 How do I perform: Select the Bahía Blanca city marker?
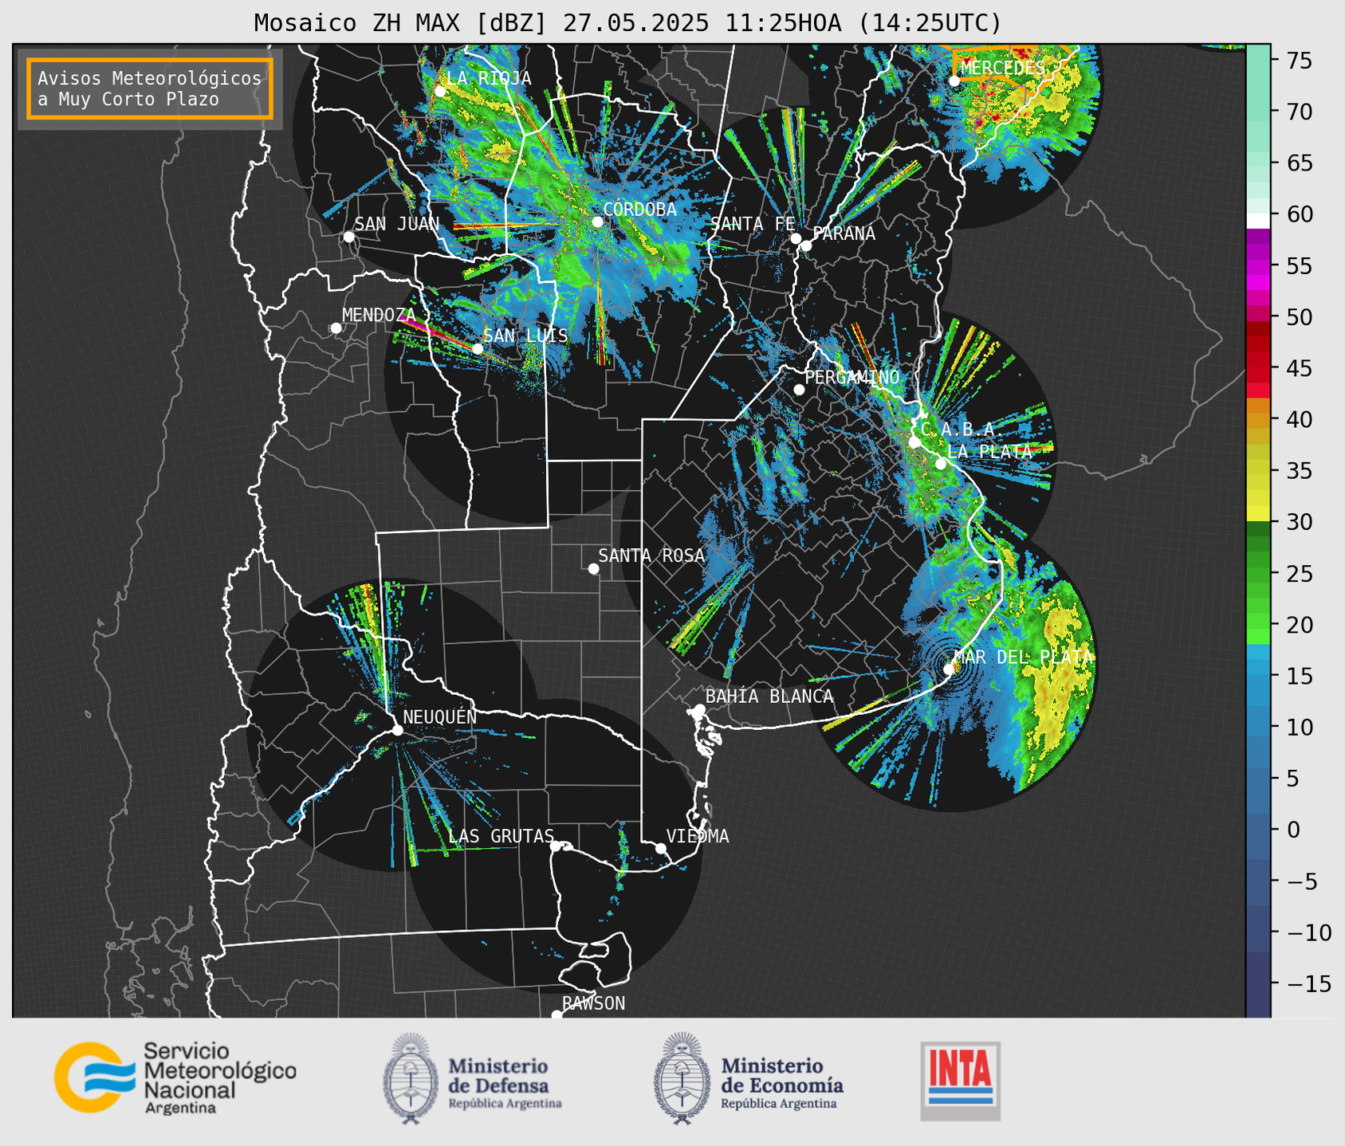[x=699, y=709]
